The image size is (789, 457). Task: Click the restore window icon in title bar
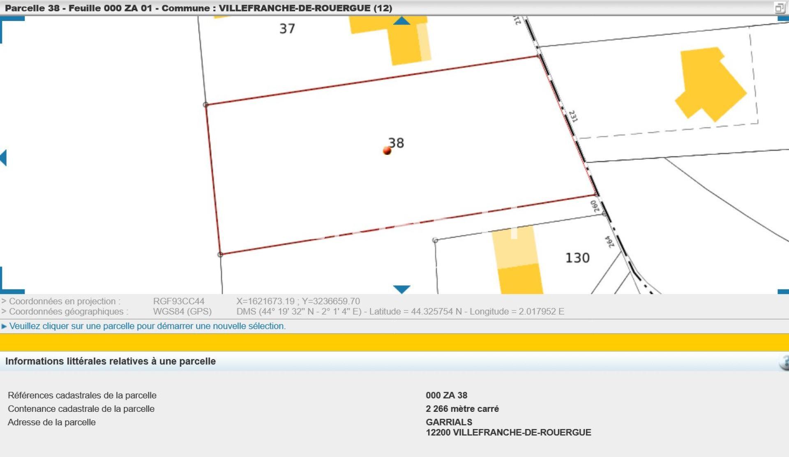[x=779, y=8]
